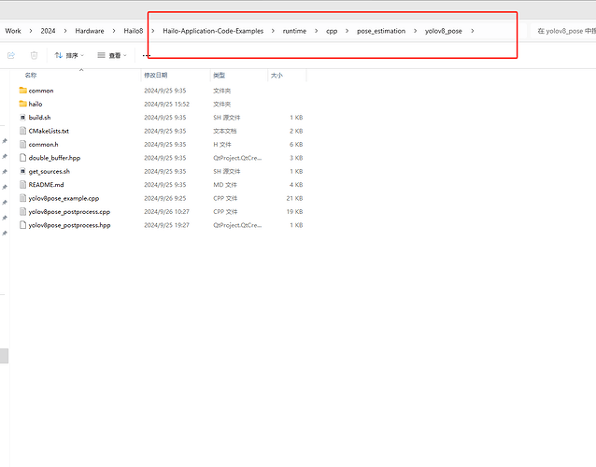The image size is (596, 467).
Task: Navigate to 2024 in breadcrumb
Action: pyautogui.click(x=48, y=31)
